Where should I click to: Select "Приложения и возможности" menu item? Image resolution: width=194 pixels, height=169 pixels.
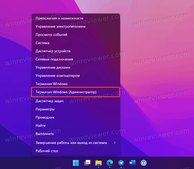point(76,18)
